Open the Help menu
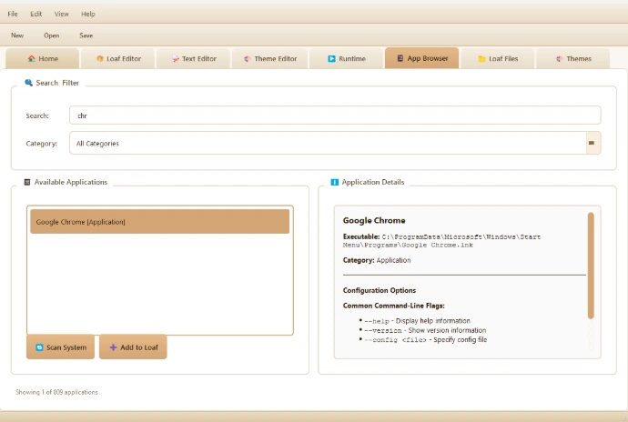Viewport: 628px width, 422px height. [x=88, y=14]
